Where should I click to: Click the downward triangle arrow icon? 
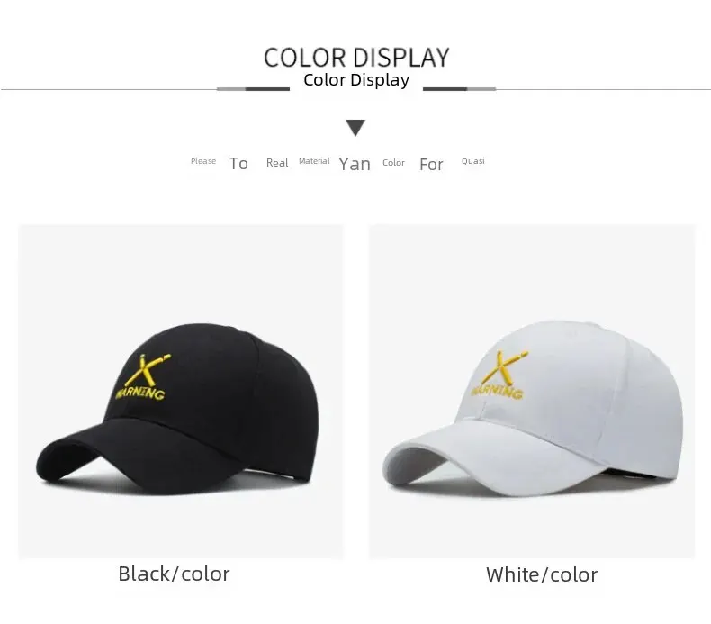[x=355, y=128]
